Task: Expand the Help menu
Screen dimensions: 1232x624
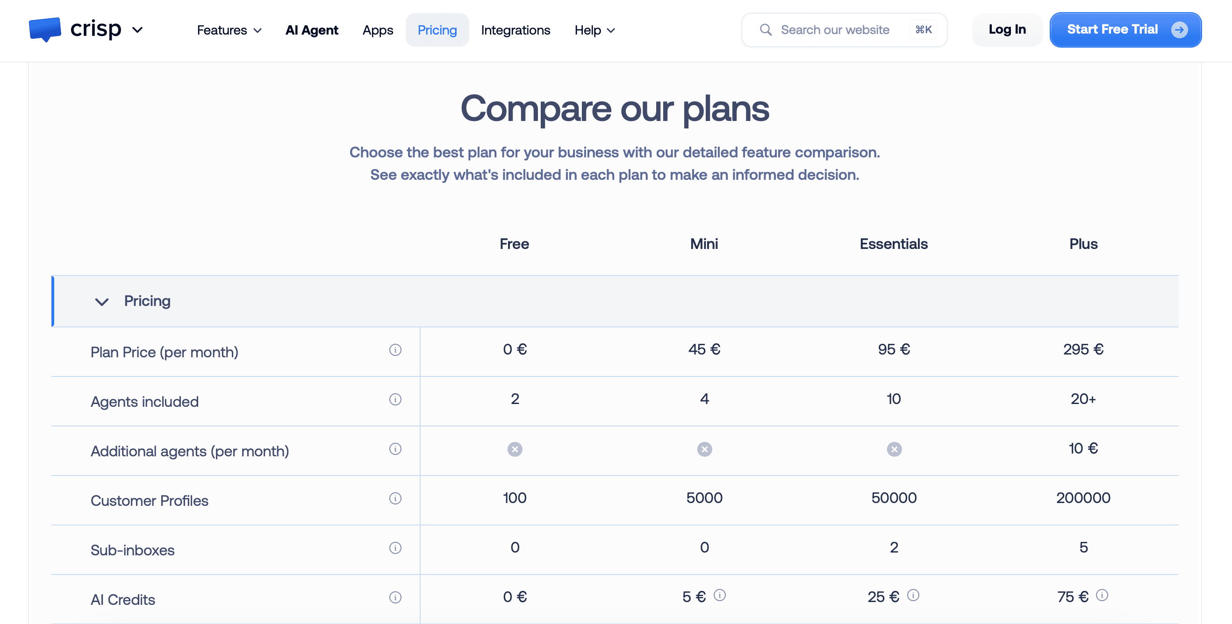Action: (x=594, y=30)
